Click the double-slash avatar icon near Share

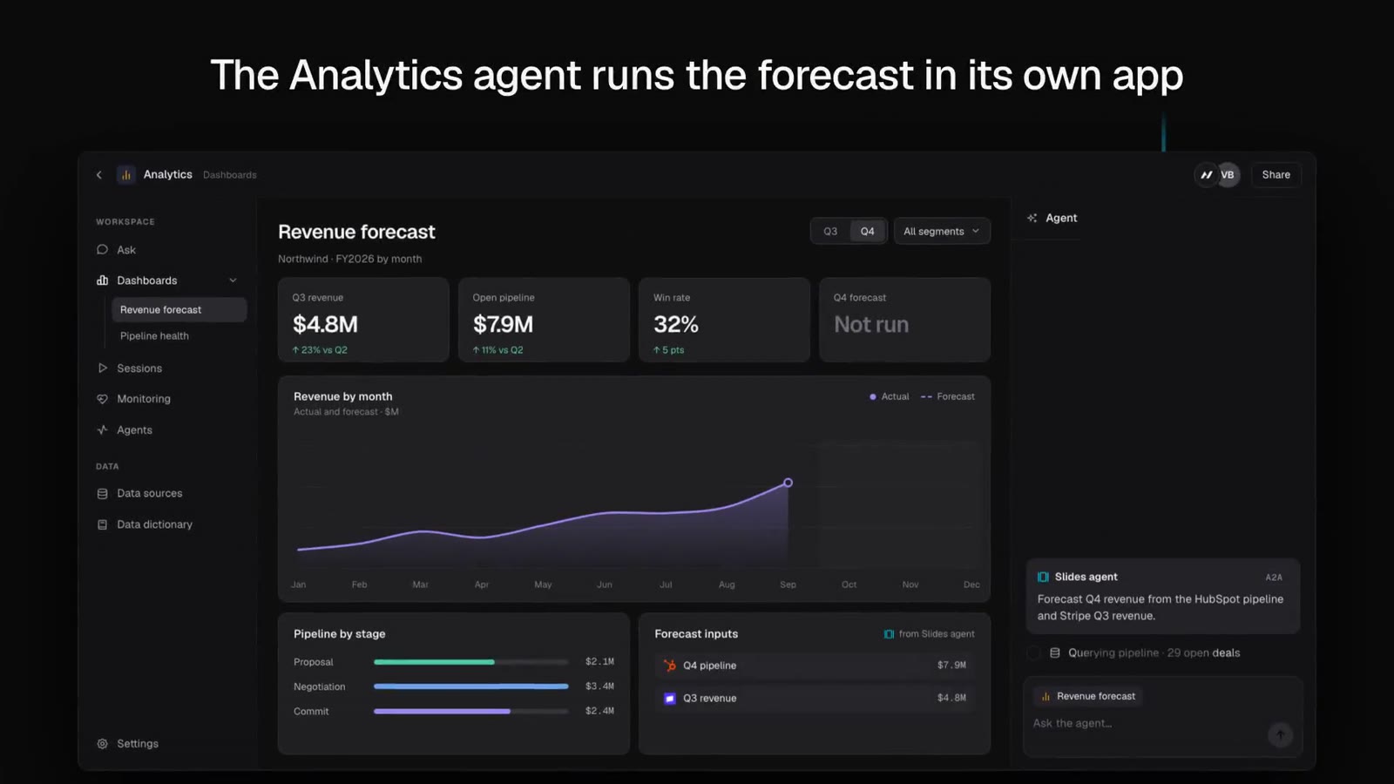pos(1206,175)
